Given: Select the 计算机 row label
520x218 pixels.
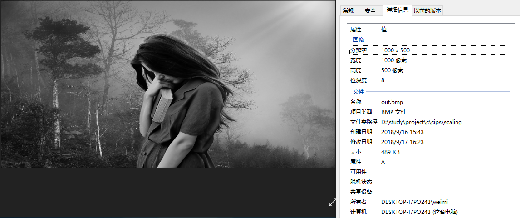Looking at the screenshot, I should pos(358,212).
